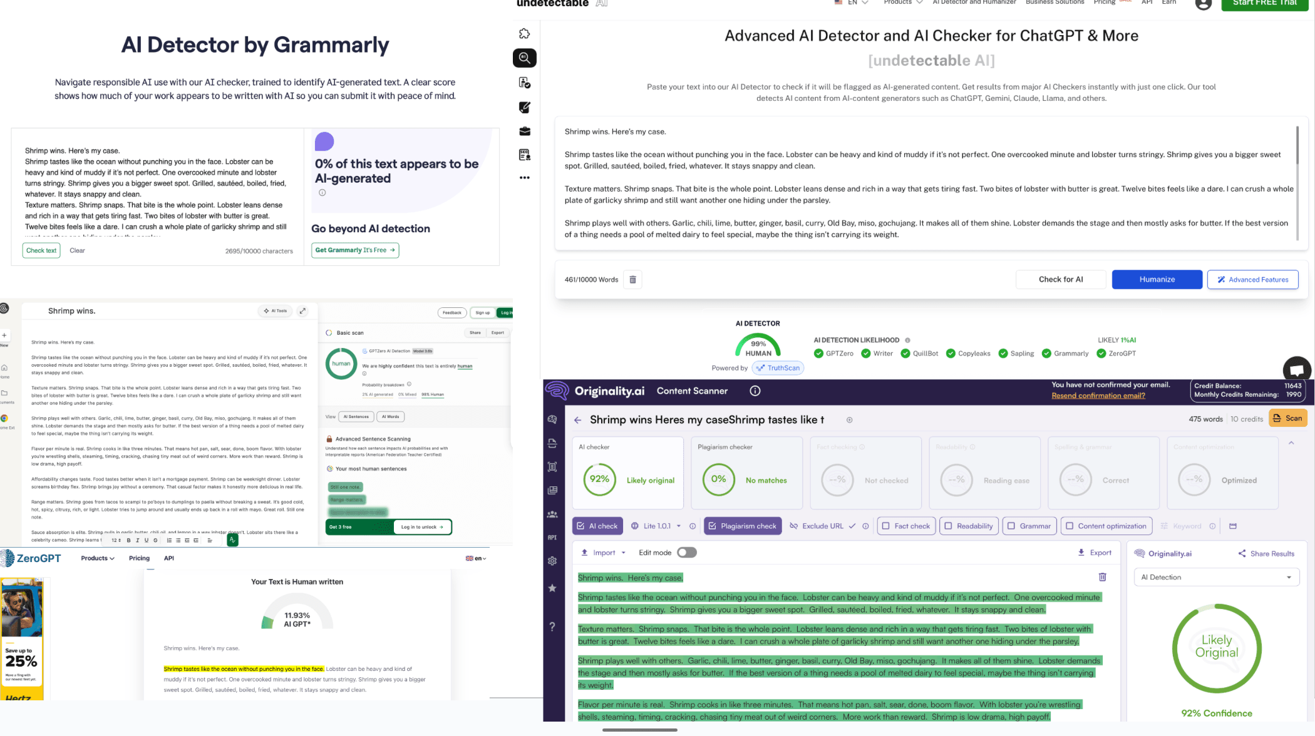Image resolution: width=1315 pixels, height=736 pixels.
Task: Switch to the AI Sentences view tab
Action: 356,417
